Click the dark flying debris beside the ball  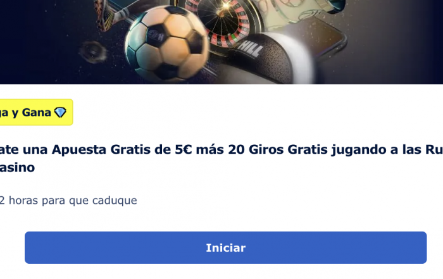pos(92,52)
